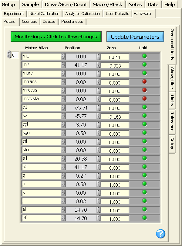Open the Analyzer Calibration tab
The image size is (182, 246).
pyautogui.click(x=83, y=13)
